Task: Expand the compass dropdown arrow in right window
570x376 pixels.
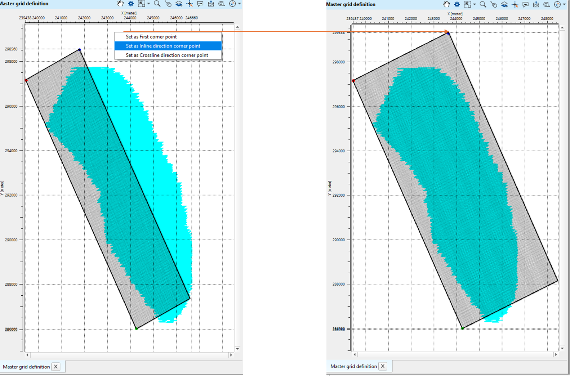Action: (564, 4)
